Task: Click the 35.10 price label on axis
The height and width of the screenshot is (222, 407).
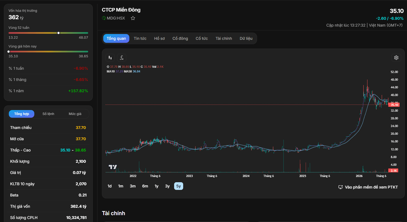Action: [394, 105]
